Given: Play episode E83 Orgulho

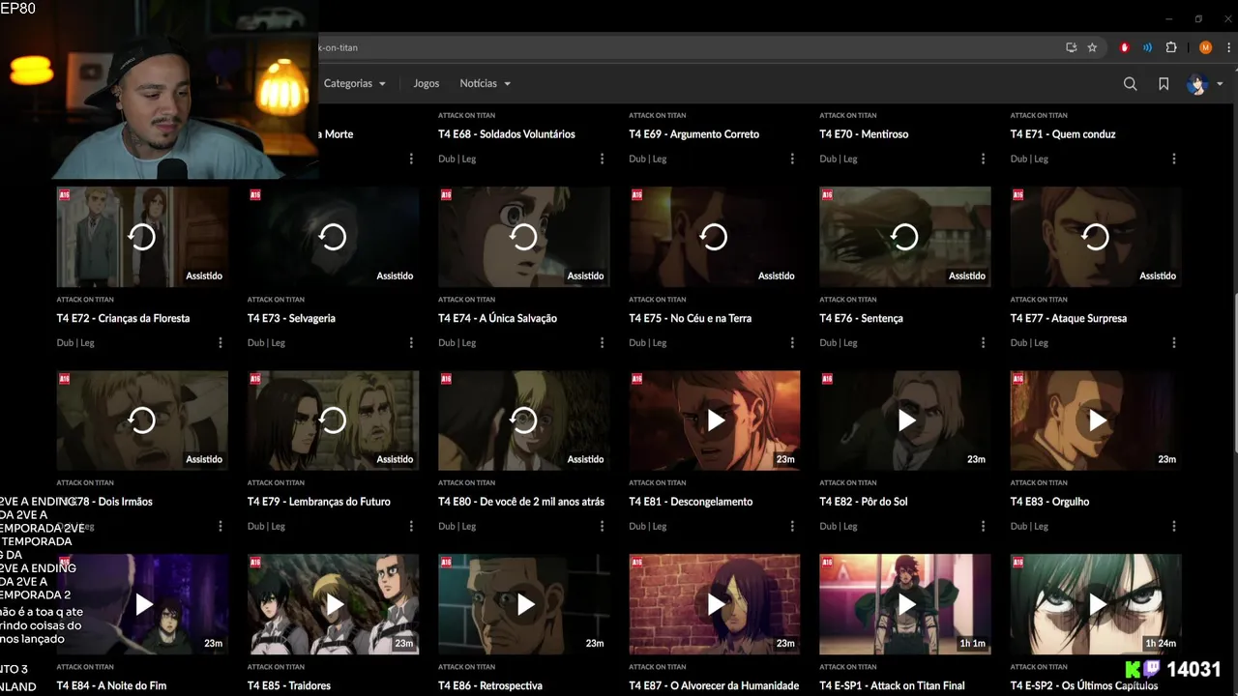Looking at the screenshot, I should click(1097, 420).
